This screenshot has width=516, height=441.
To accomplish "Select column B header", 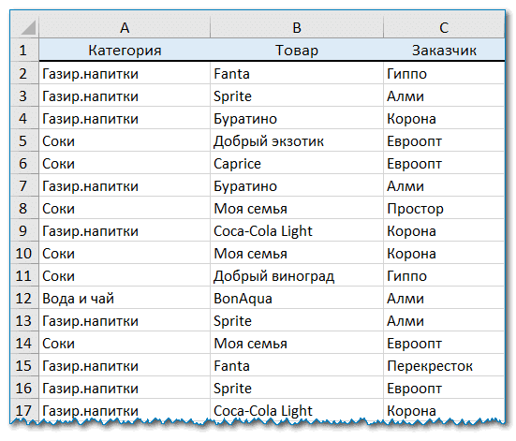I will [297, 27].
